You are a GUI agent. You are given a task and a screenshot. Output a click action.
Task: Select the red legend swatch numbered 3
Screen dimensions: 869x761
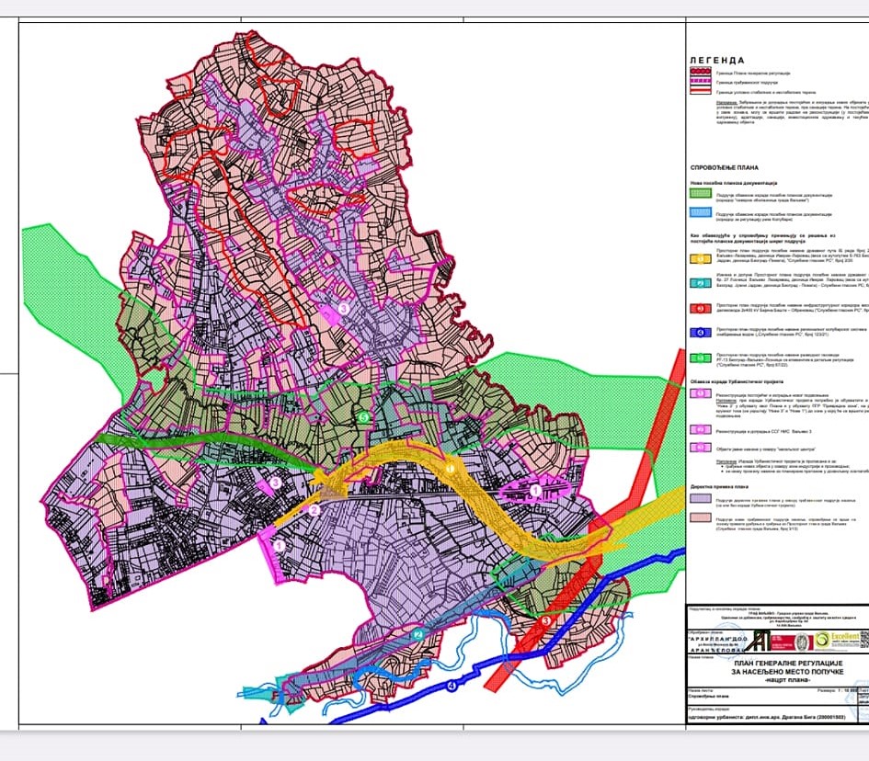701,309
